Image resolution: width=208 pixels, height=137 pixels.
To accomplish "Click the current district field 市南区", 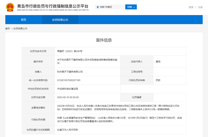I will coord(110,7).
